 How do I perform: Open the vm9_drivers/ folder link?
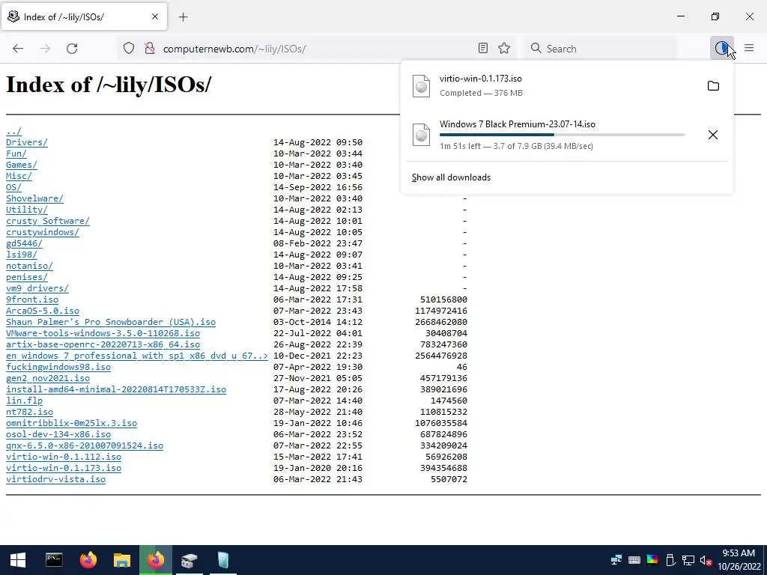coord(37,288)
